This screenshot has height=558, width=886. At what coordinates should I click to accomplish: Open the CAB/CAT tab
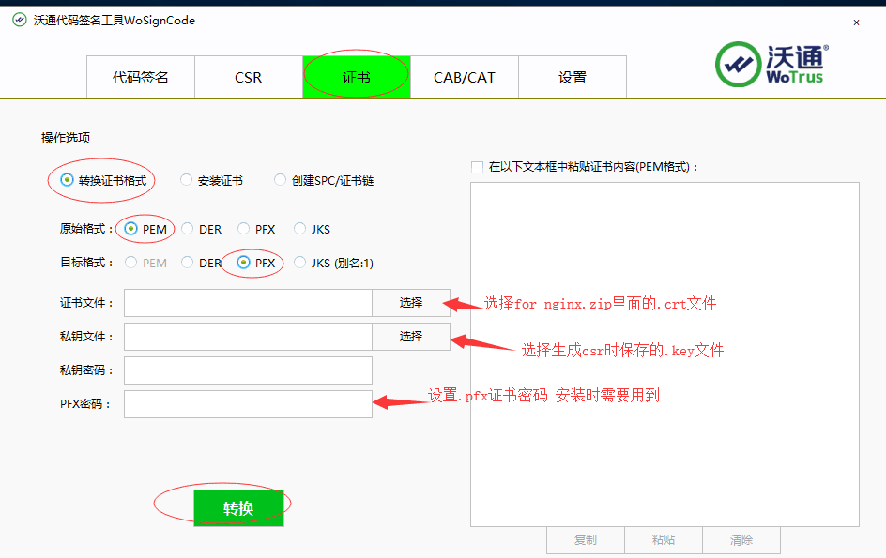[465, 78]
